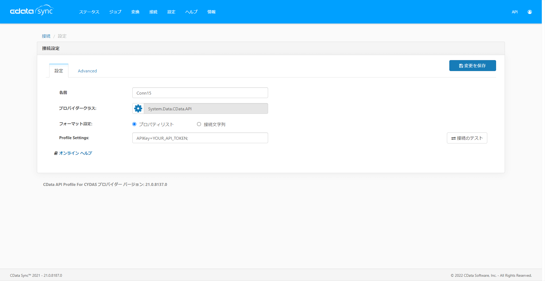Click the provider class gear icon

click(138, 108)
